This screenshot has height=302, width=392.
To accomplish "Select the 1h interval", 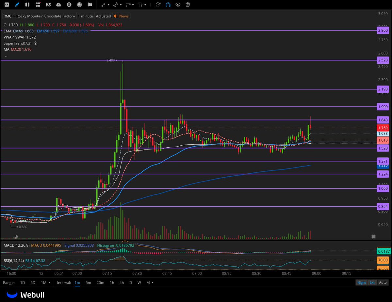I will tap(112, 282).
